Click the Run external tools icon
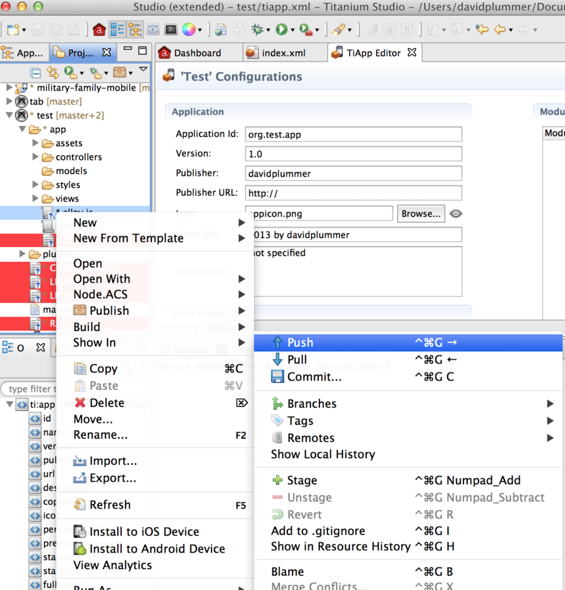This screenshot has width=565, height=590. pyautogui.click(x=306, y=29)
